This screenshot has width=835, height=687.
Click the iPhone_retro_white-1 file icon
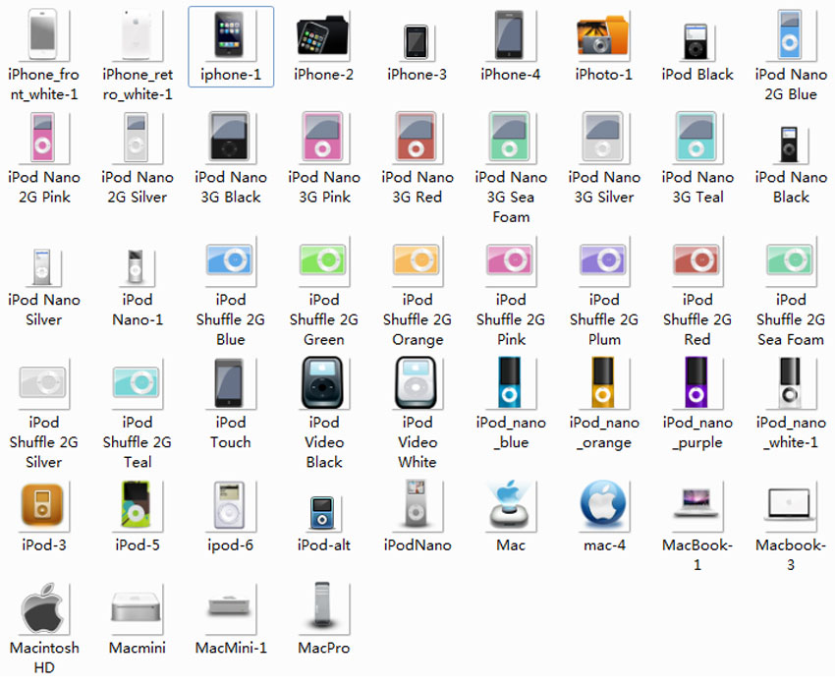pyautogui.click(x=137, y=34)
